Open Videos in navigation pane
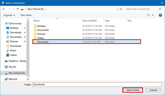 11,55
